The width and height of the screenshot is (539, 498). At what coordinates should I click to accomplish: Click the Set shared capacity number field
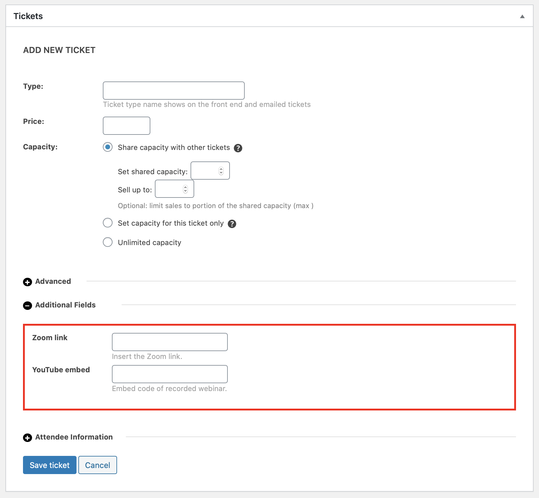point(210,171)
